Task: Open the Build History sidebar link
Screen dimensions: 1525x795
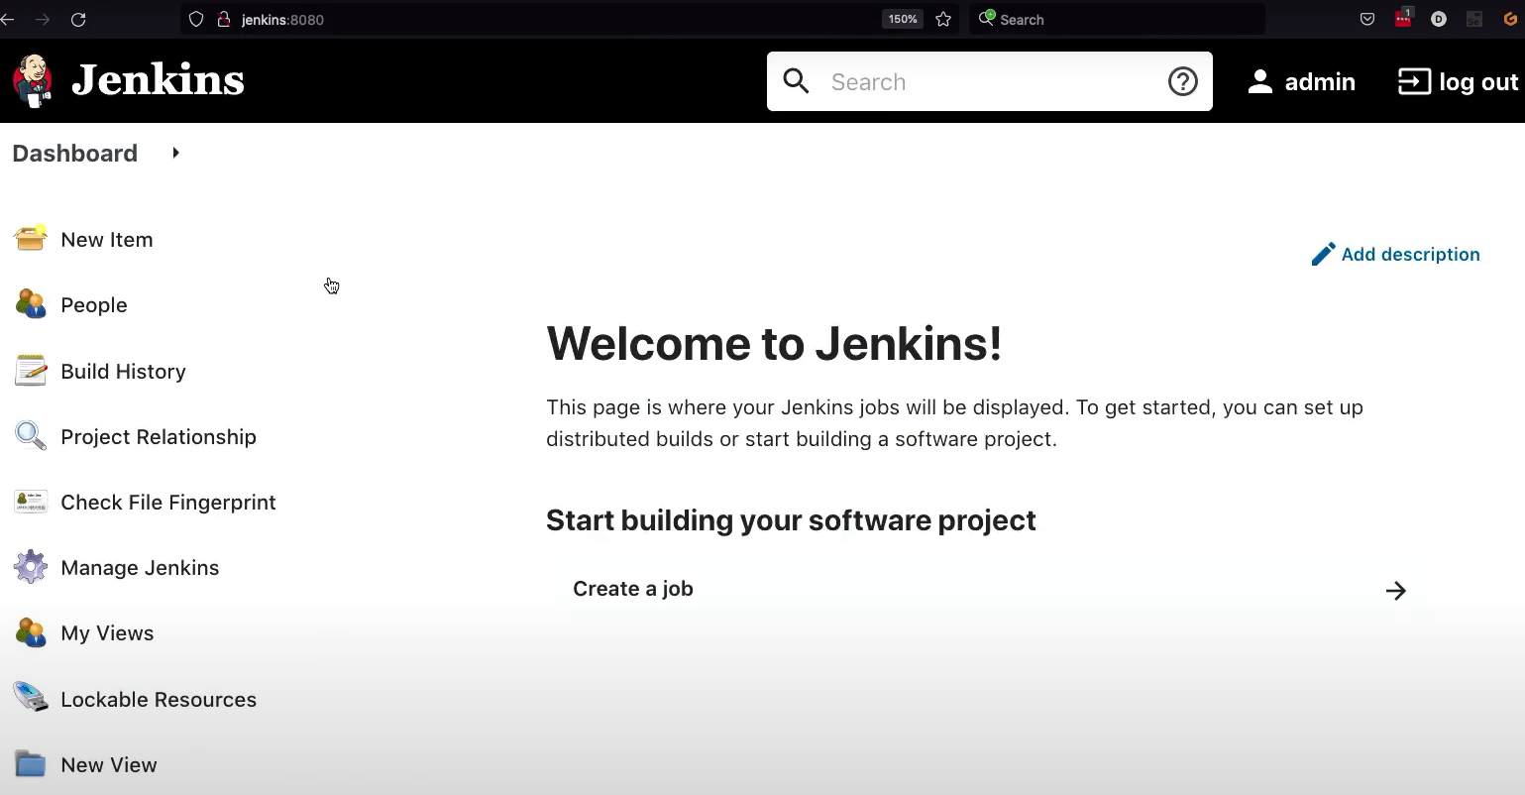Action: pyautogui.click(x=123, y=372)
